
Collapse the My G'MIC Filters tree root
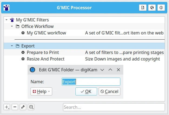(6, 20)
